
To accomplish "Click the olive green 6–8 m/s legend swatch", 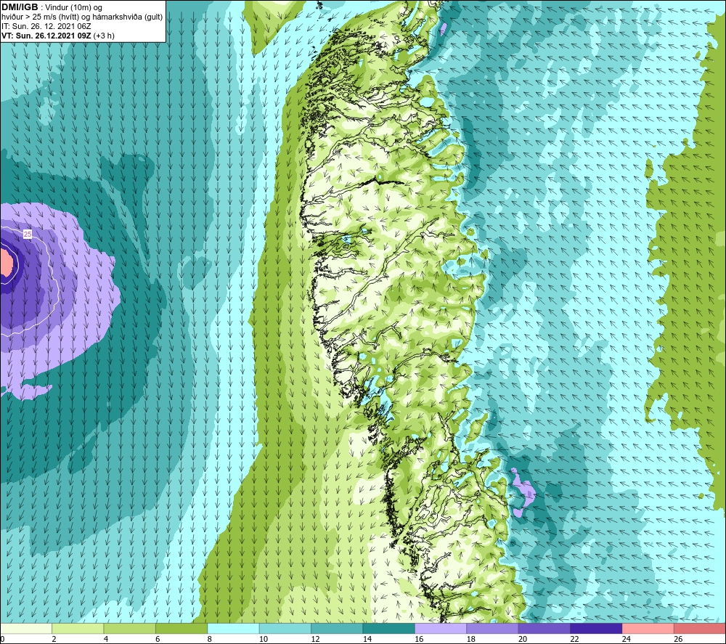I will (x=181, y=628).
